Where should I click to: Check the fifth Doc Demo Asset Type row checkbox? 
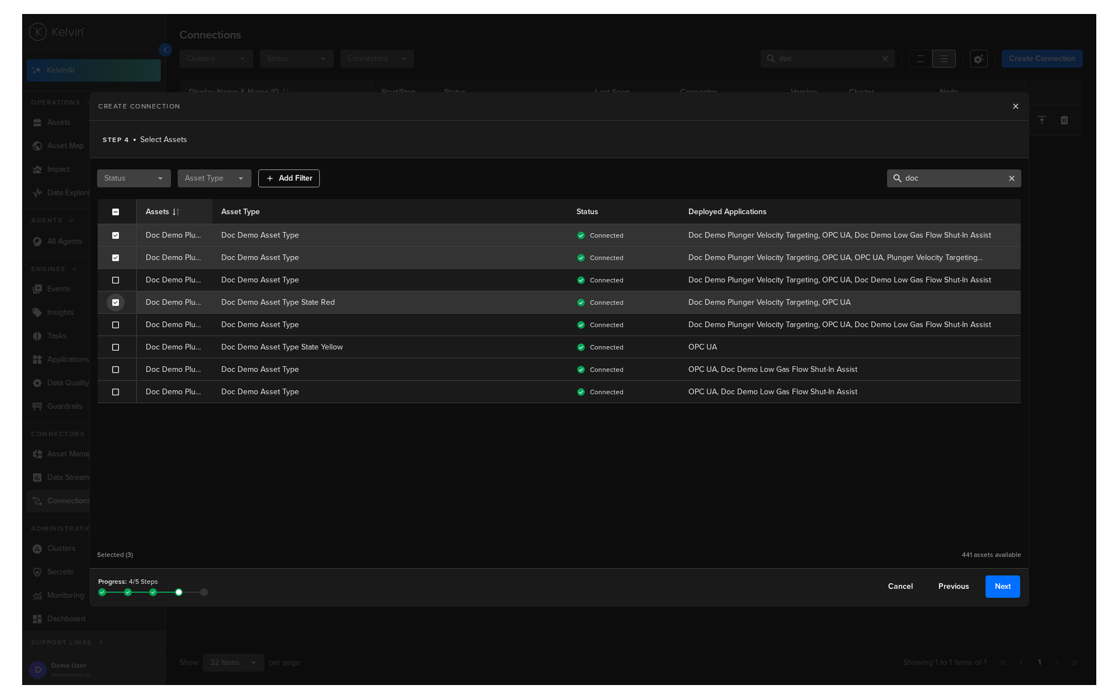click(115, 325)
